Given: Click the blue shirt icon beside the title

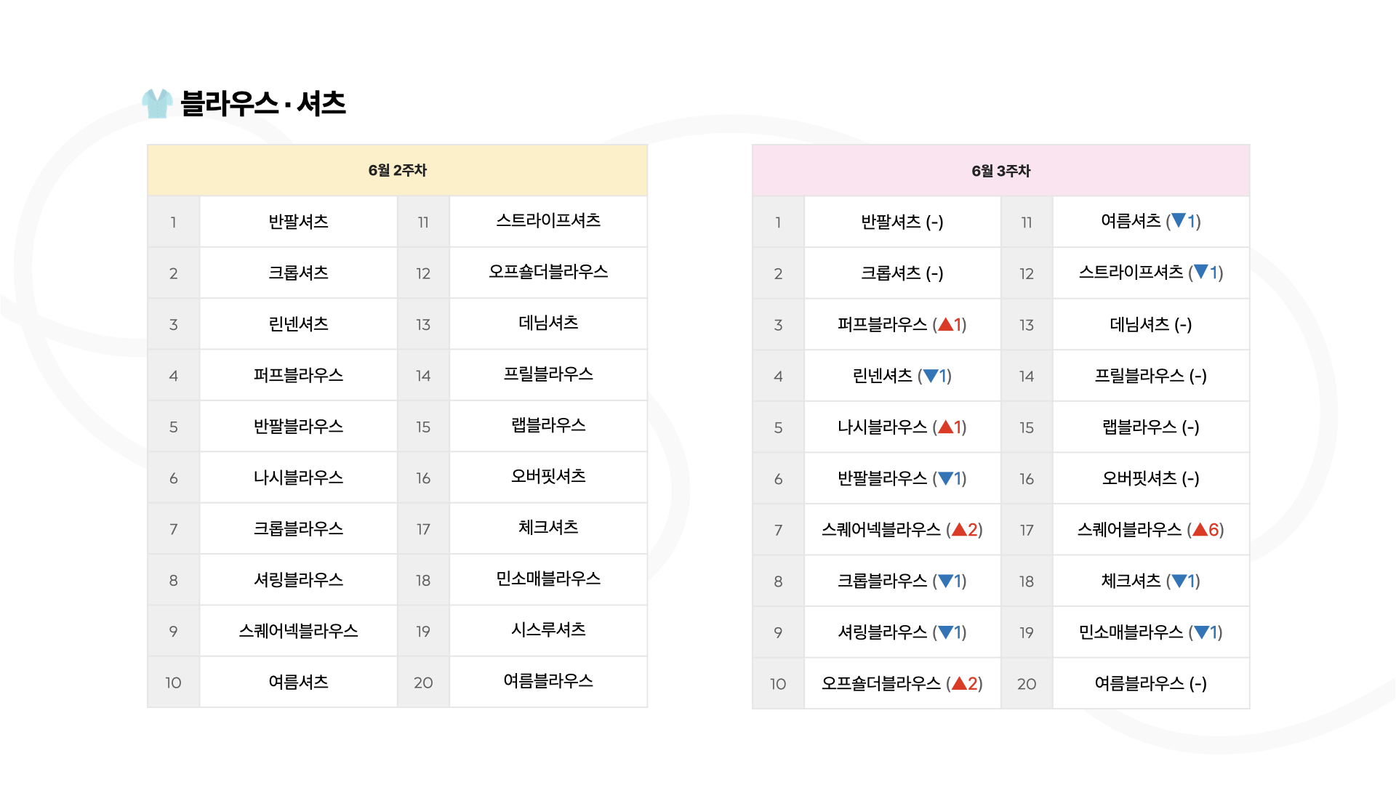Looking at the screenshot, I should click(157, 103).
